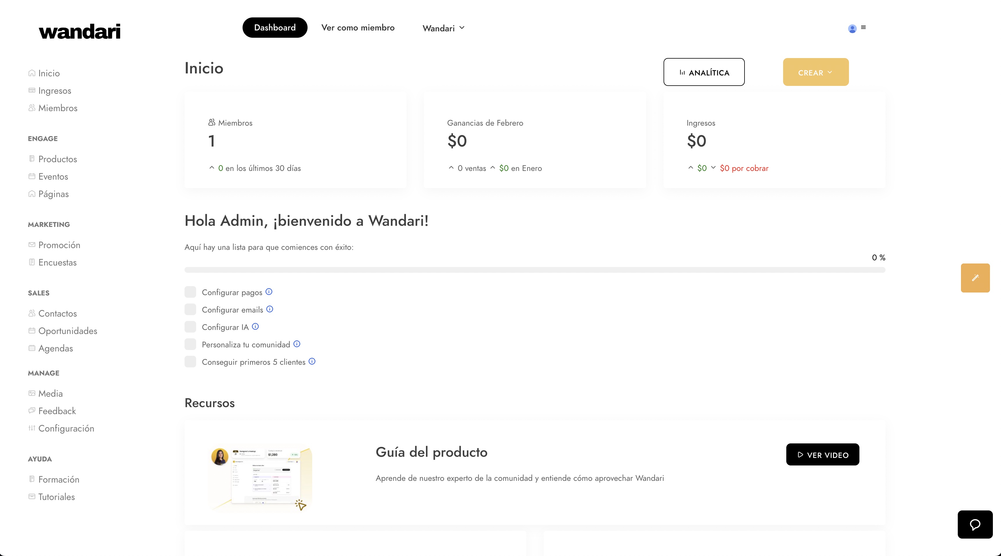Image resolution: width=1001 pixels, height=556 pixels.
Task: Click info icon beside Conseguir primeros 5 clientes
Action: click(x=312, y=361)
